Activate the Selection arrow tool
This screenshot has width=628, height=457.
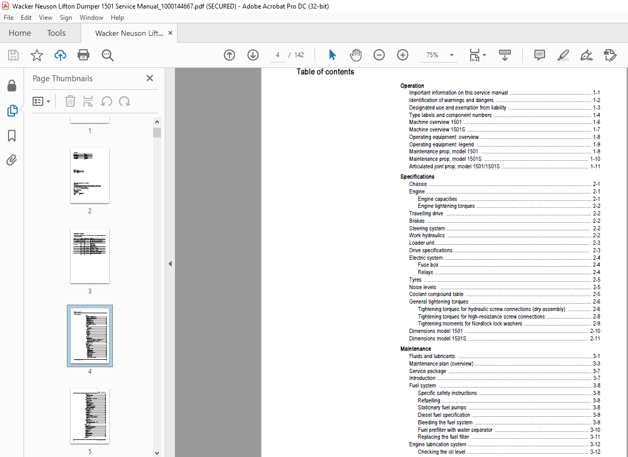tap(332, 55)
